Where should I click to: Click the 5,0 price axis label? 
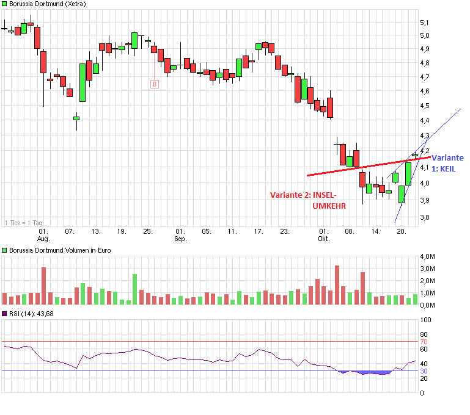[x=424, y=35]
